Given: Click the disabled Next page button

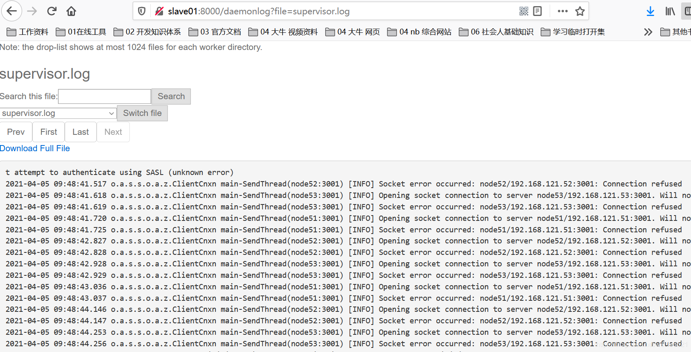Looking at the screenshot, I should coord(113,132).
